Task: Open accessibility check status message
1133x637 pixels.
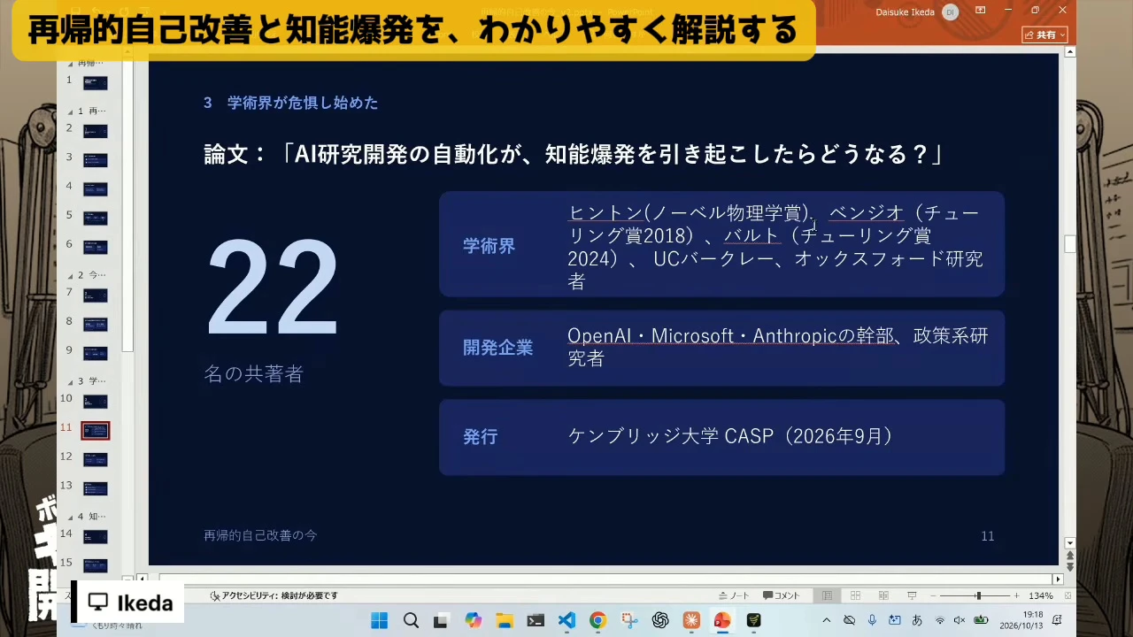Action: tap(274, 595)
